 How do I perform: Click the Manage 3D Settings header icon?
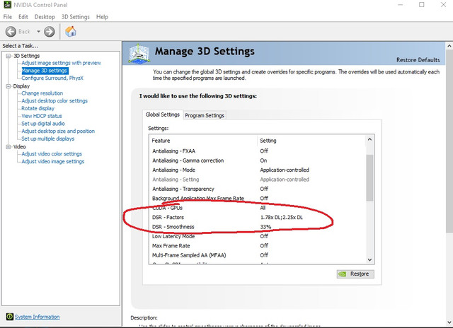click(x=139, y=53)
